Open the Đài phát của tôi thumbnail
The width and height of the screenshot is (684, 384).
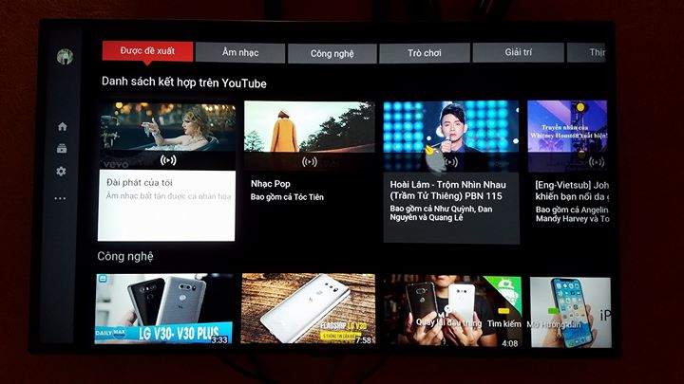(x=167, y=136)
